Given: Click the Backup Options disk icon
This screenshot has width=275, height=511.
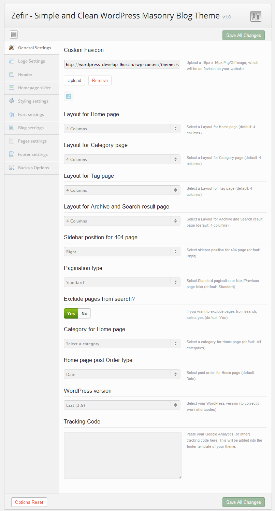Looking at the screenshot, I should tap(12, 168).
